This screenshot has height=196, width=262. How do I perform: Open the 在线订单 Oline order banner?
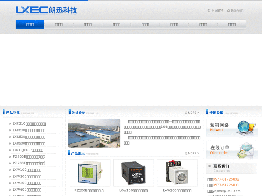coord(232,150)
